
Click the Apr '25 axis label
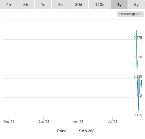click(78, 122)
